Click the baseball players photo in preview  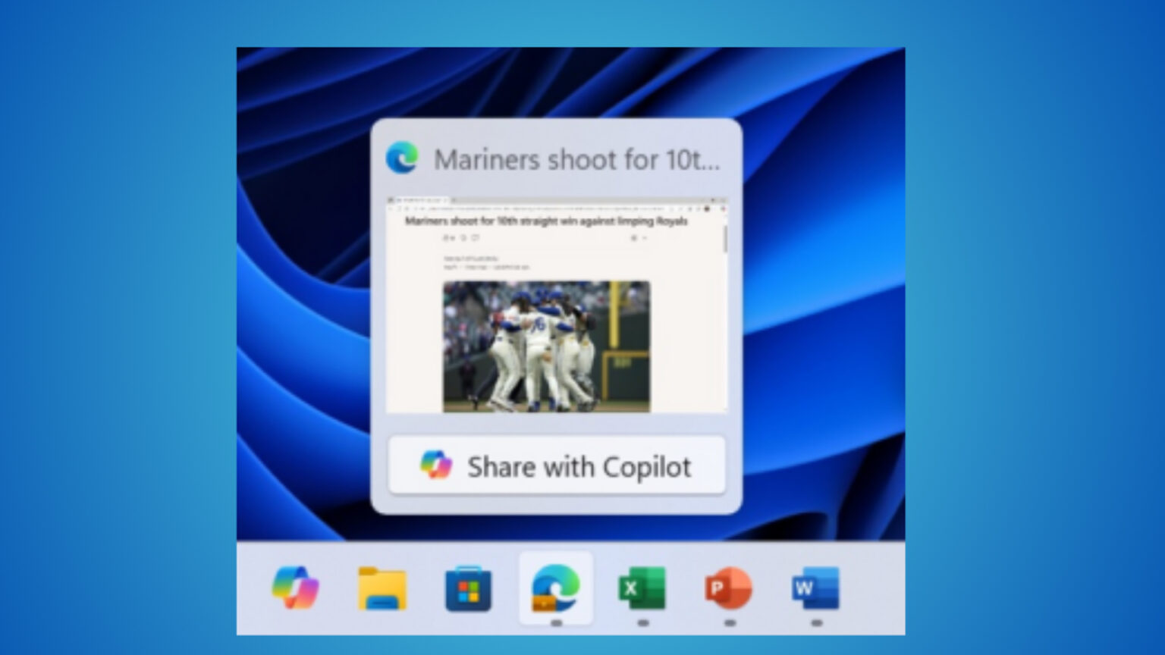546,346
